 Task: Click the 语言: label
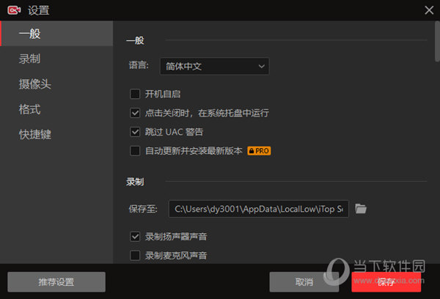click(x=139, y=65)
